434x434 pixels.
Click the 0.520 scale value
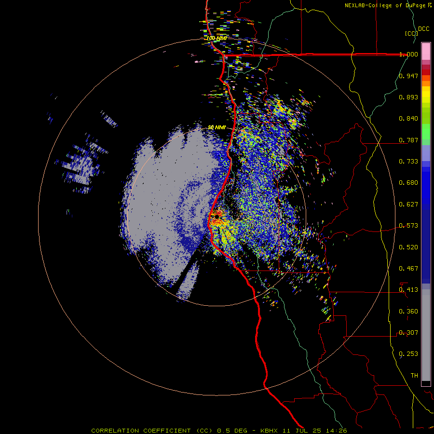coord(408,247)
